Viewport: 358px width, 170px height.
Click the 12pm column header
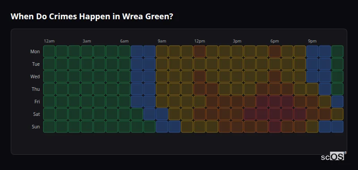200,41
